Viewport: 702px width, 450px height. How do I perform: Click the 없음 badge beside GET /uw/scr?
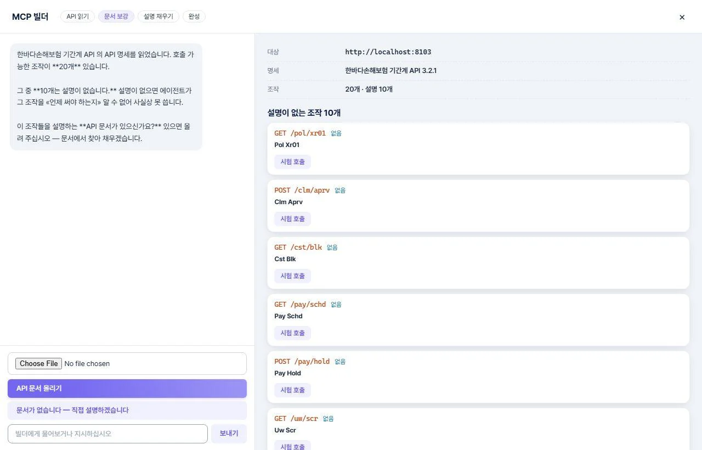click(328, 419)
